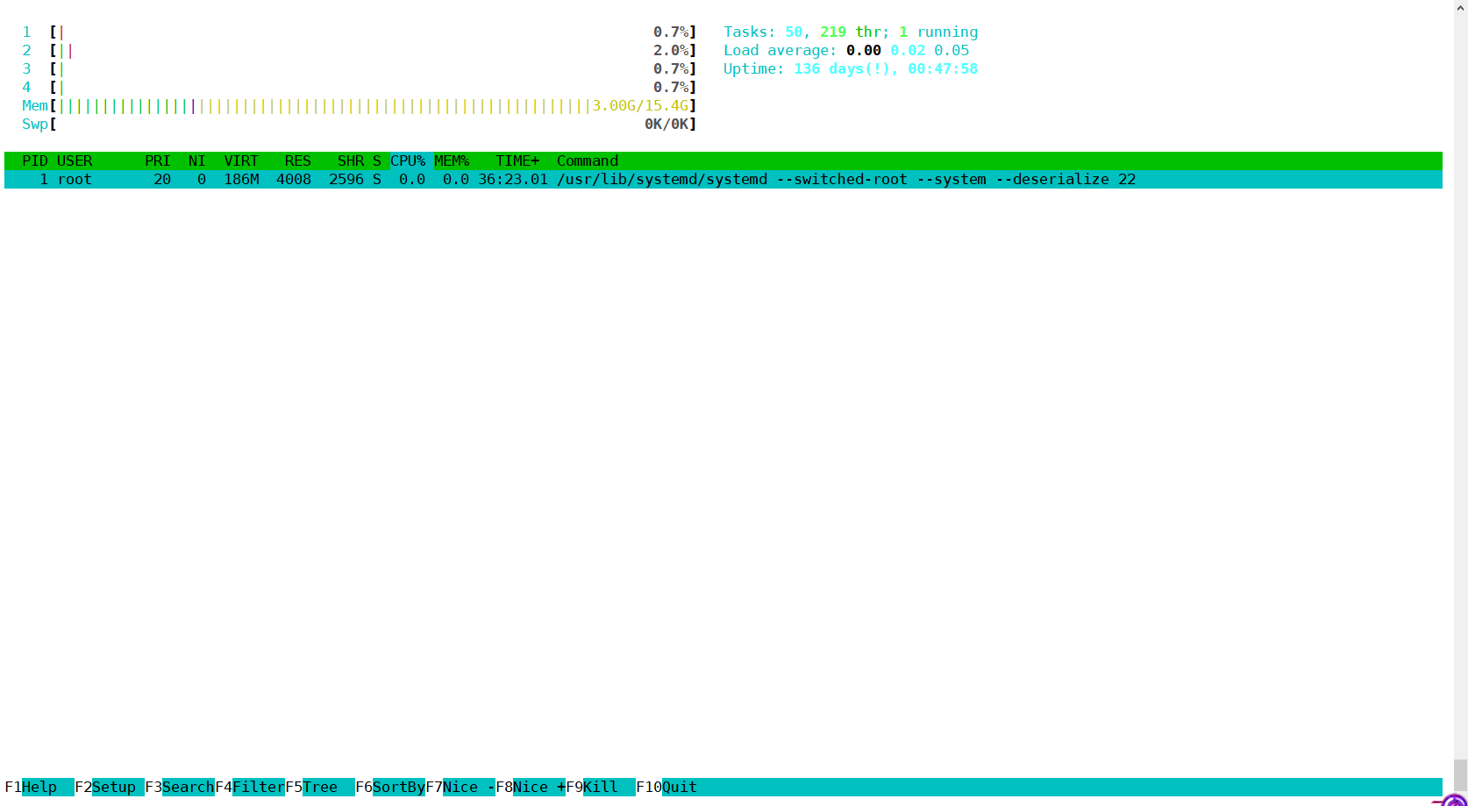Start a process Search
1468x806 pixels.
(189, 787)
